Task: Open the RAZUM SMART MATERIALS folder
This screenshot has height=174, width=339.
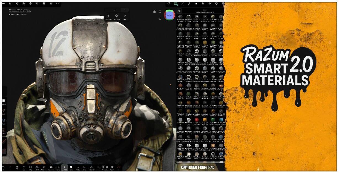Action: [205, 11]
